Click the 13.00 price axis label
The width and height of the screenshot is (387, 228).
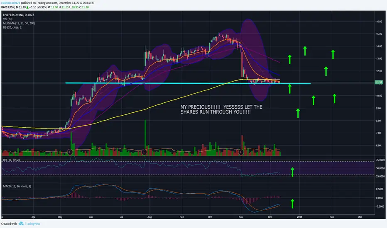pyautogui.click(x=379, y=59)
